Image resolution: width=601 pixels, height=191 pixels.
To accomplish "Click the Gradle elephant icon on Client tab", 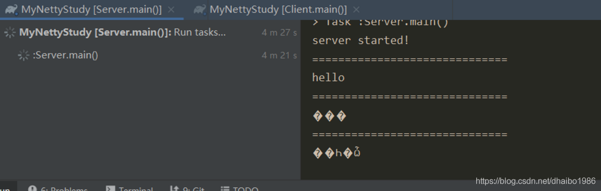I will pyautogui.click(x=199, y=9).
